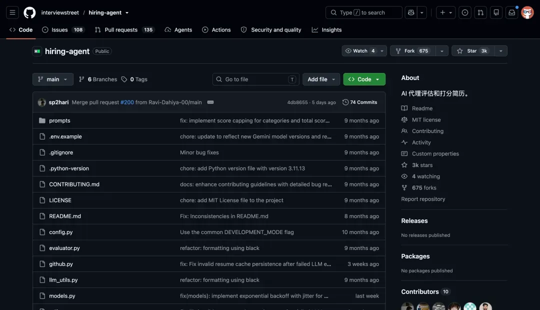The height and width of the screenshot is (310, 540).
Task: Switch to the Code tab
Action: tap(21, 29)
